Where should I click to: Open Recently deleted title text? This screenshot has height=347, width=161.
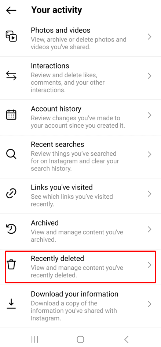click(57, 258)
